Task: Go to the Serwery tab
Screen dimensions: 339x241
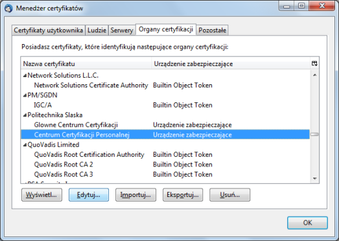Action: (122, 30)
